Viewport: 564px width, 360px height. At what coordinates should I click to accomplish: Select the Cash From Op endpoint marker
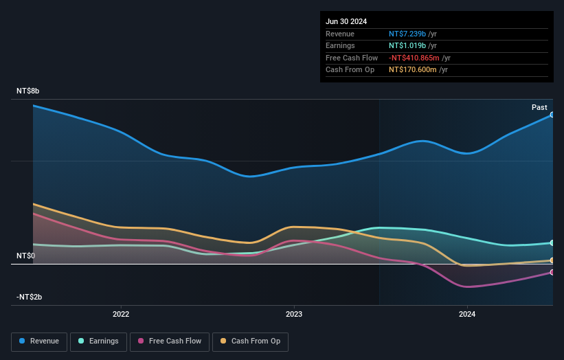(x=552, y=260)
